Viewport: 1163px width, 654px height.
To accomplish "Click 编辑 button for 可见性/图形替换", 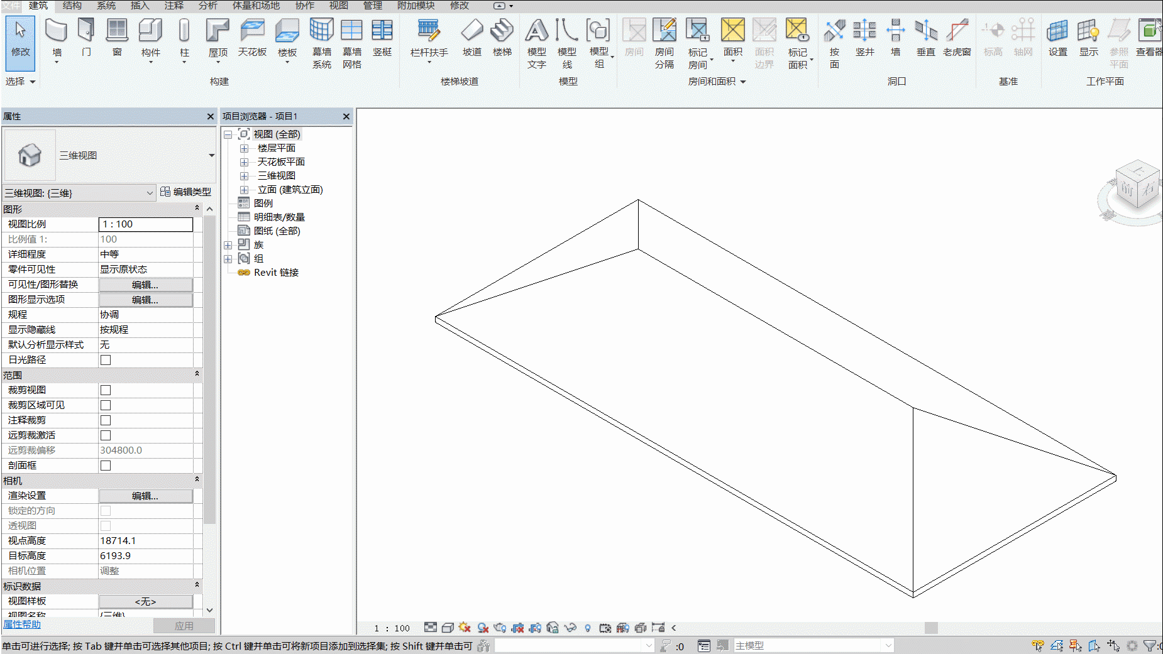I will click(x=145, y=285).
